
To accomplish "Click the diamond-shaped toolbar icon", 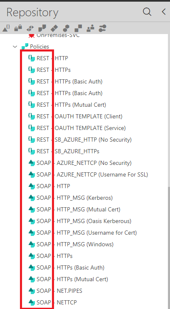I will [54, 29].
